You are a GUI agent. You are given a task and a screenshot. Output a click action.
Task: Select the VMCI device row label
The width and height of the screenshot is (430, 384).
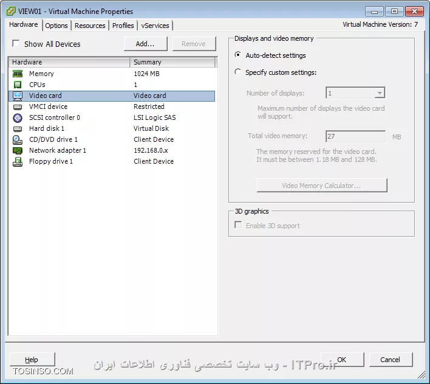click(x=48, y=106)
